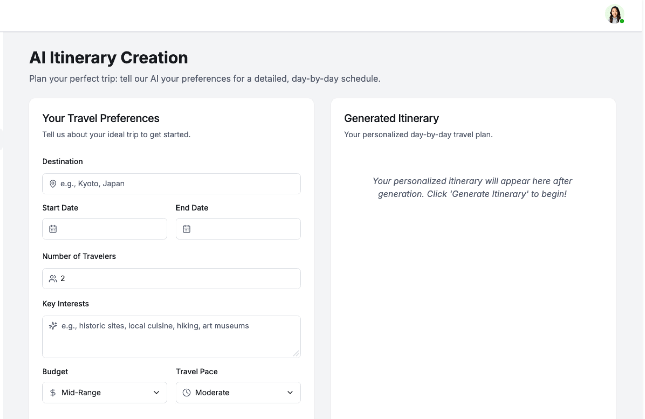The height and width of the screenshot is (419, 645).
Task: Click the Generated Itinerary heading
Action: [x=391, y=118]
